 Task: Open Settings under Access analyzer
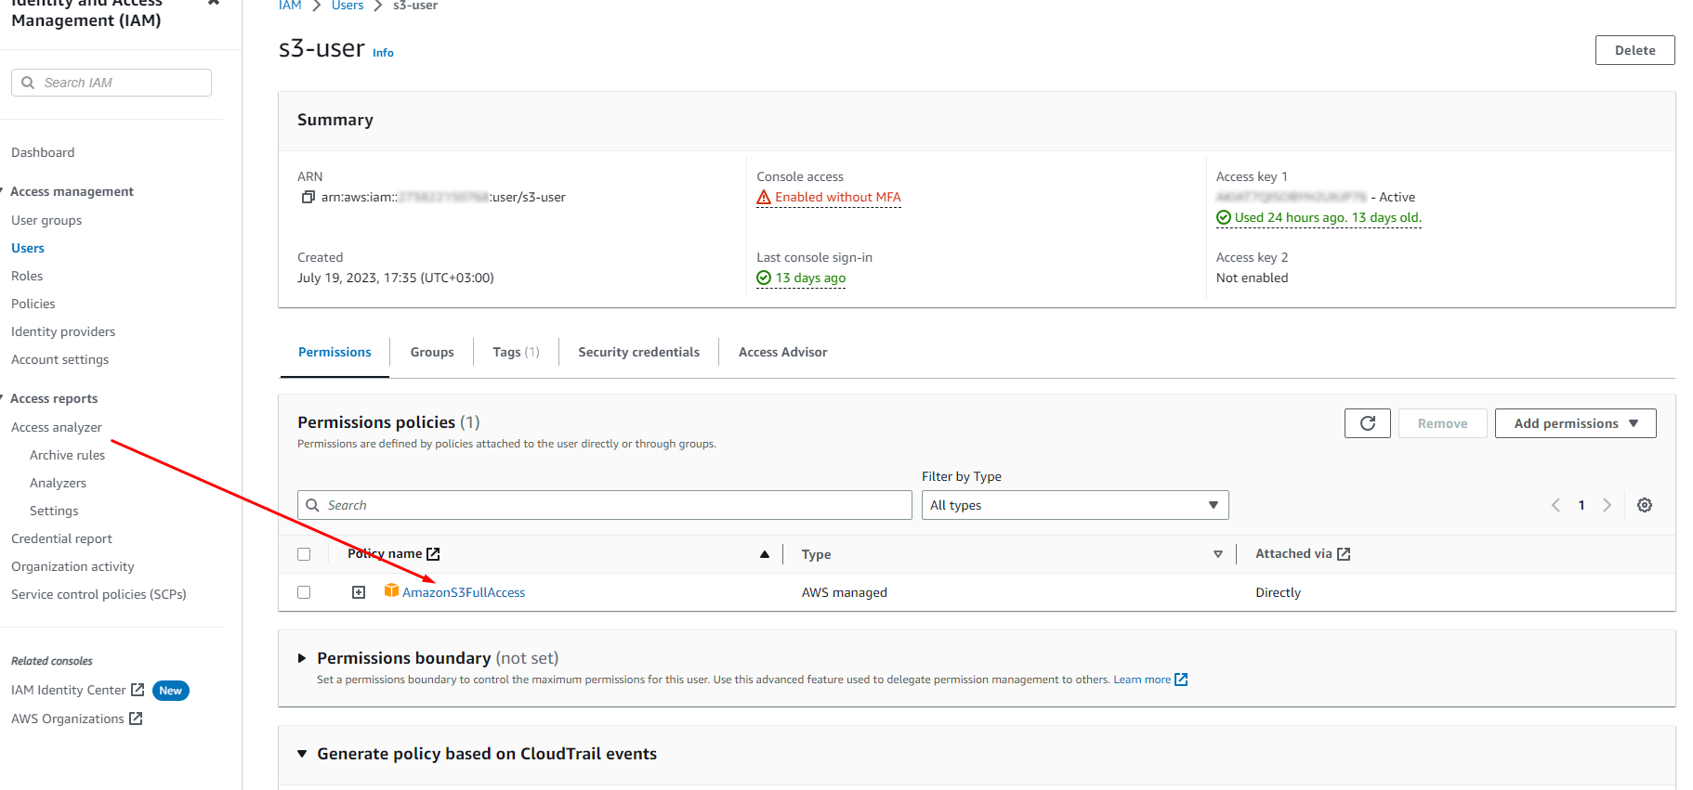[54, 511]
